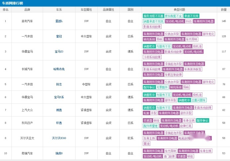Click the quantity value 53

click(x=224, y=153)
